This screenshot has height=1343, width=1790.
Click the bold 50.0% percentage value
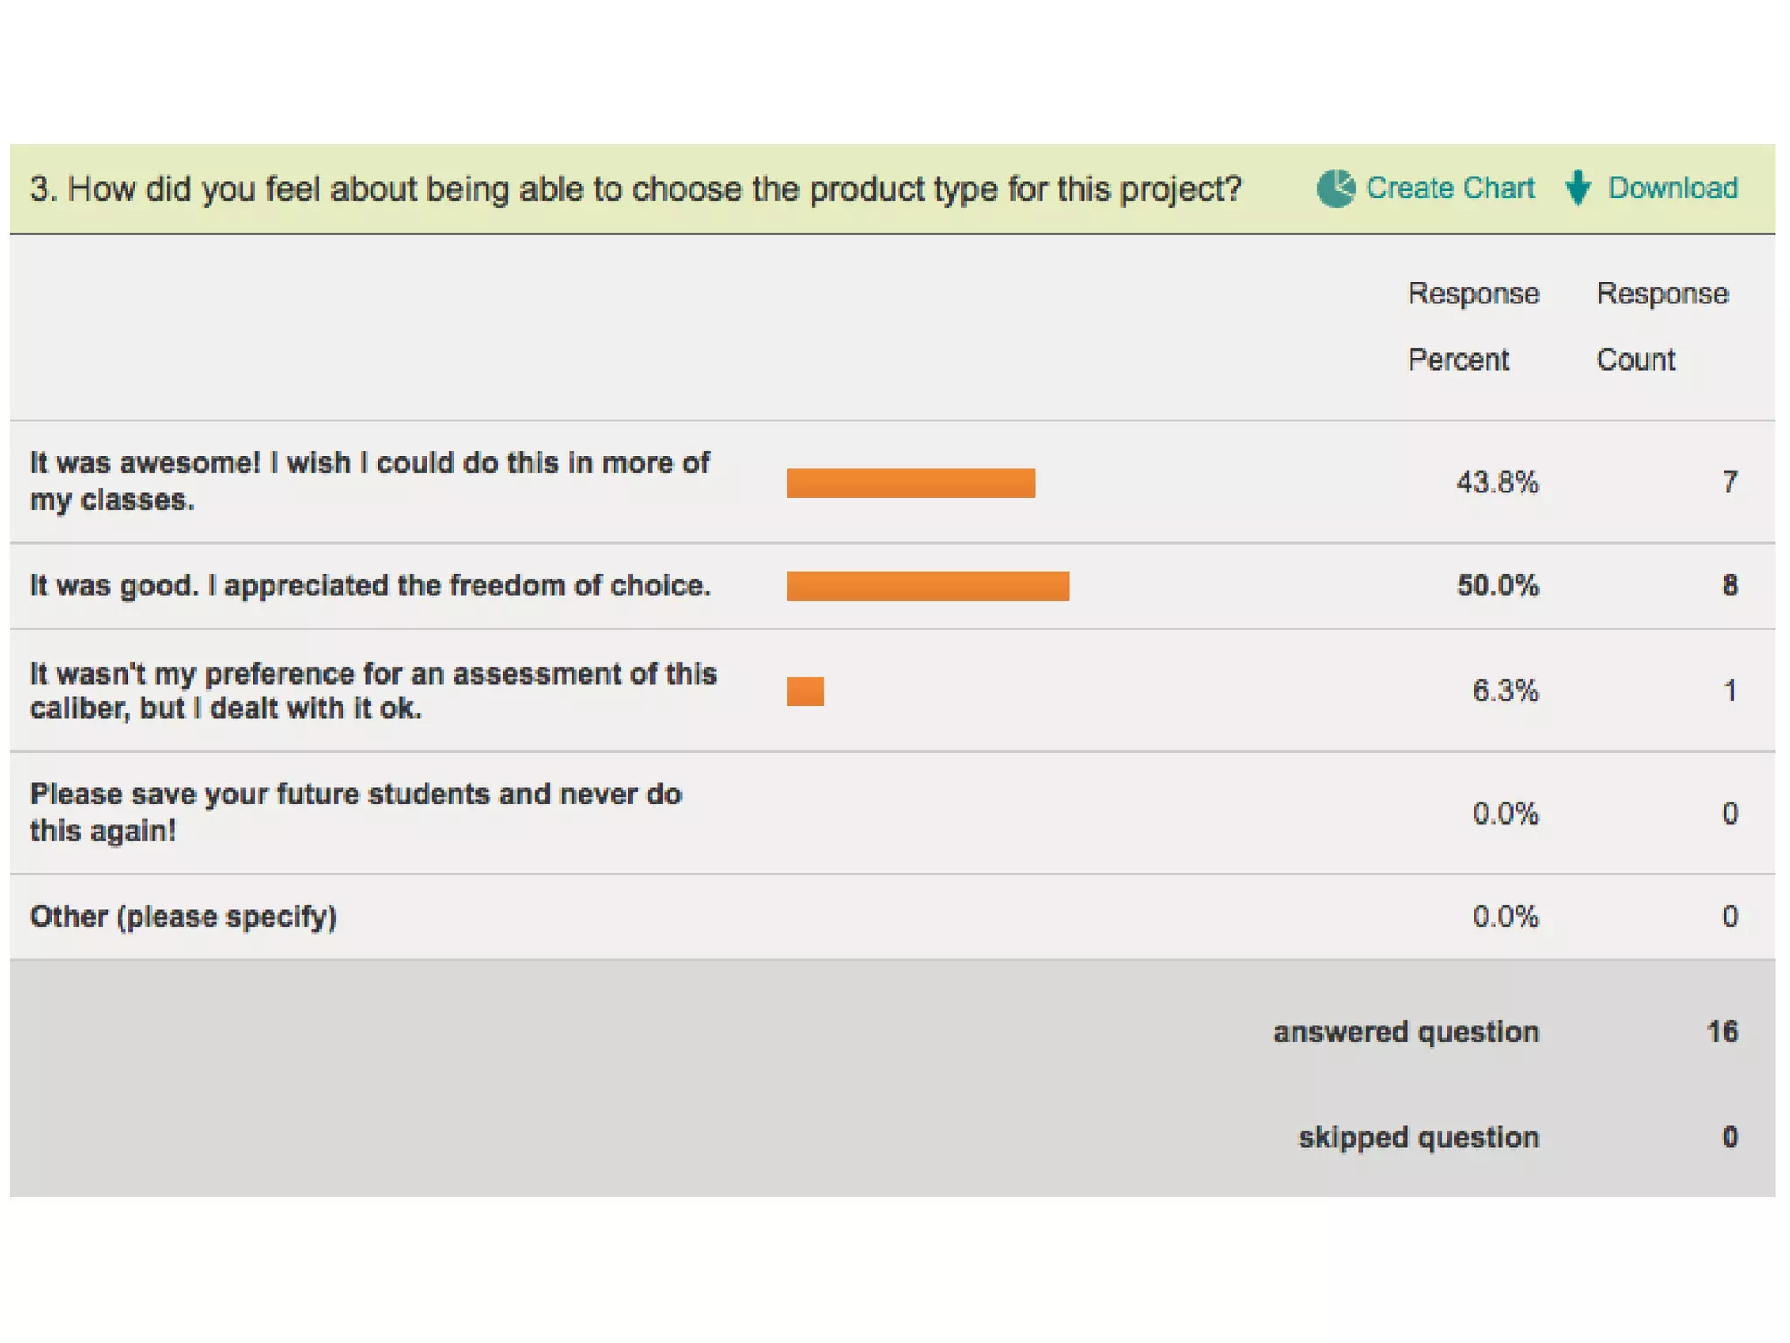pyautogui.click(x=1497, y=586)
